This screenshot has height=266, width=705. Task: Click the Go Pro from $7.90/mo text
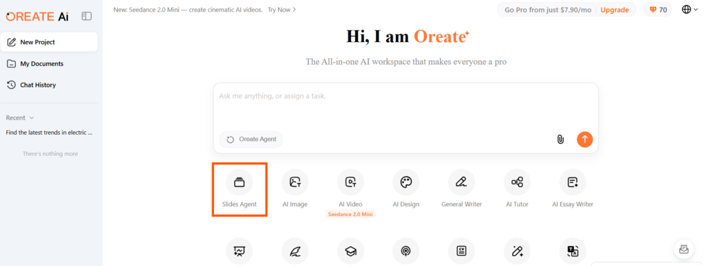[547, 10]
